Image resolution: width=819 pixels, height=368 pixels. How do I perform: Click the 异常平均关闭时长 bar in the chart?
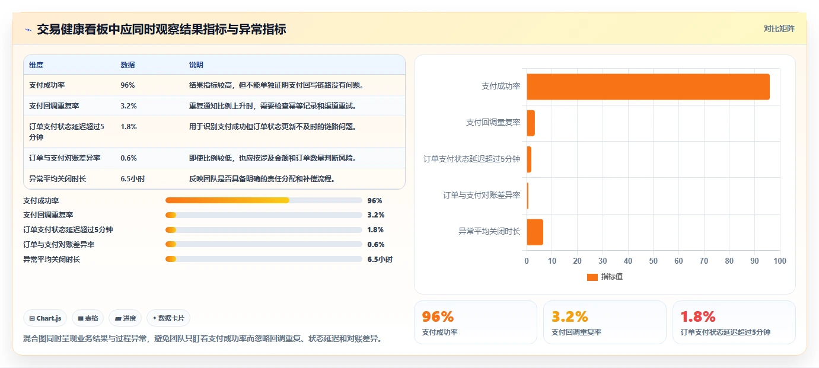pos(535,232)
